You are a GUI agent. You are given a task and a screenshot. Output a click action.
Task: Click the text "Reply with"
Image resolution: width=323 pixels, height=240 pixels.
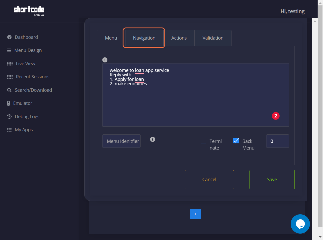(x=121, y=75)
